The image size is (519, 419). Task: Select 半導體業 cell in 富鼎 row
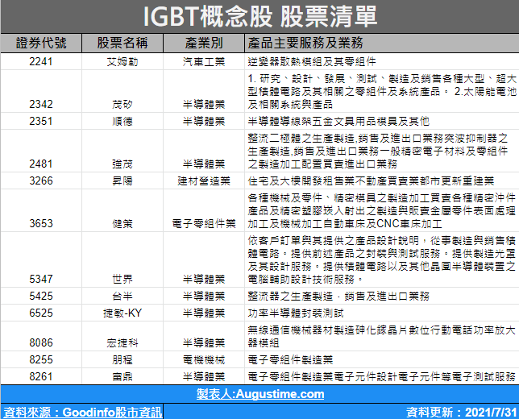(x=204, y=376)
